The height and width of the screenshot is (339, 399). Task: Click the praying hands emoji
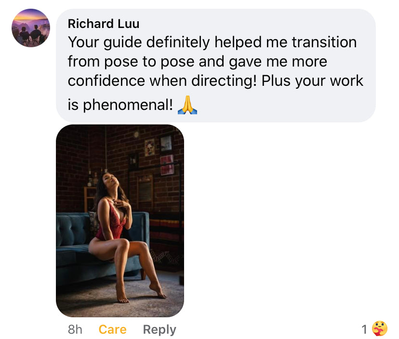187,105
